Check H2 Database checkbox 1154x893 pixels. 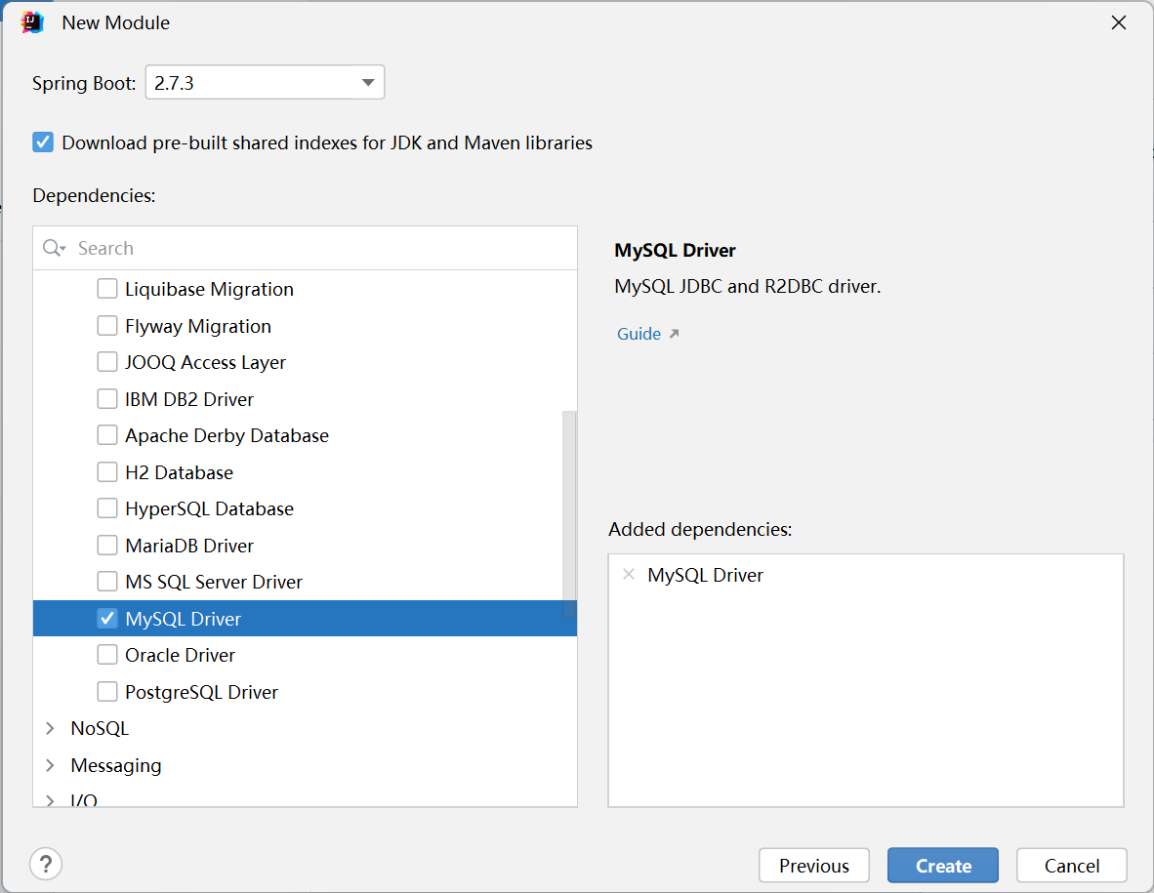[107, 471]
